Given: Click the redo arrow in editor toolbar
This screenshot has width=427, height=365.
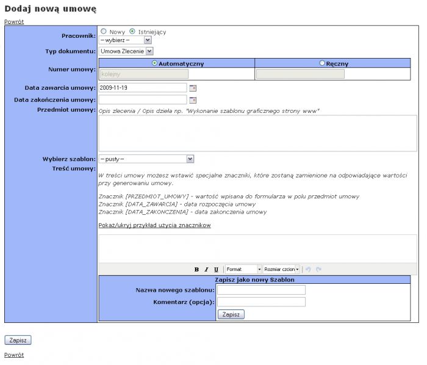Looking at the screenshot, I should click(318, 269).
